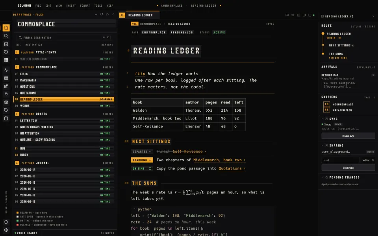378x236 pixels.
Task: Open Notes Toward Walking draft
Action: click(64, 127)
